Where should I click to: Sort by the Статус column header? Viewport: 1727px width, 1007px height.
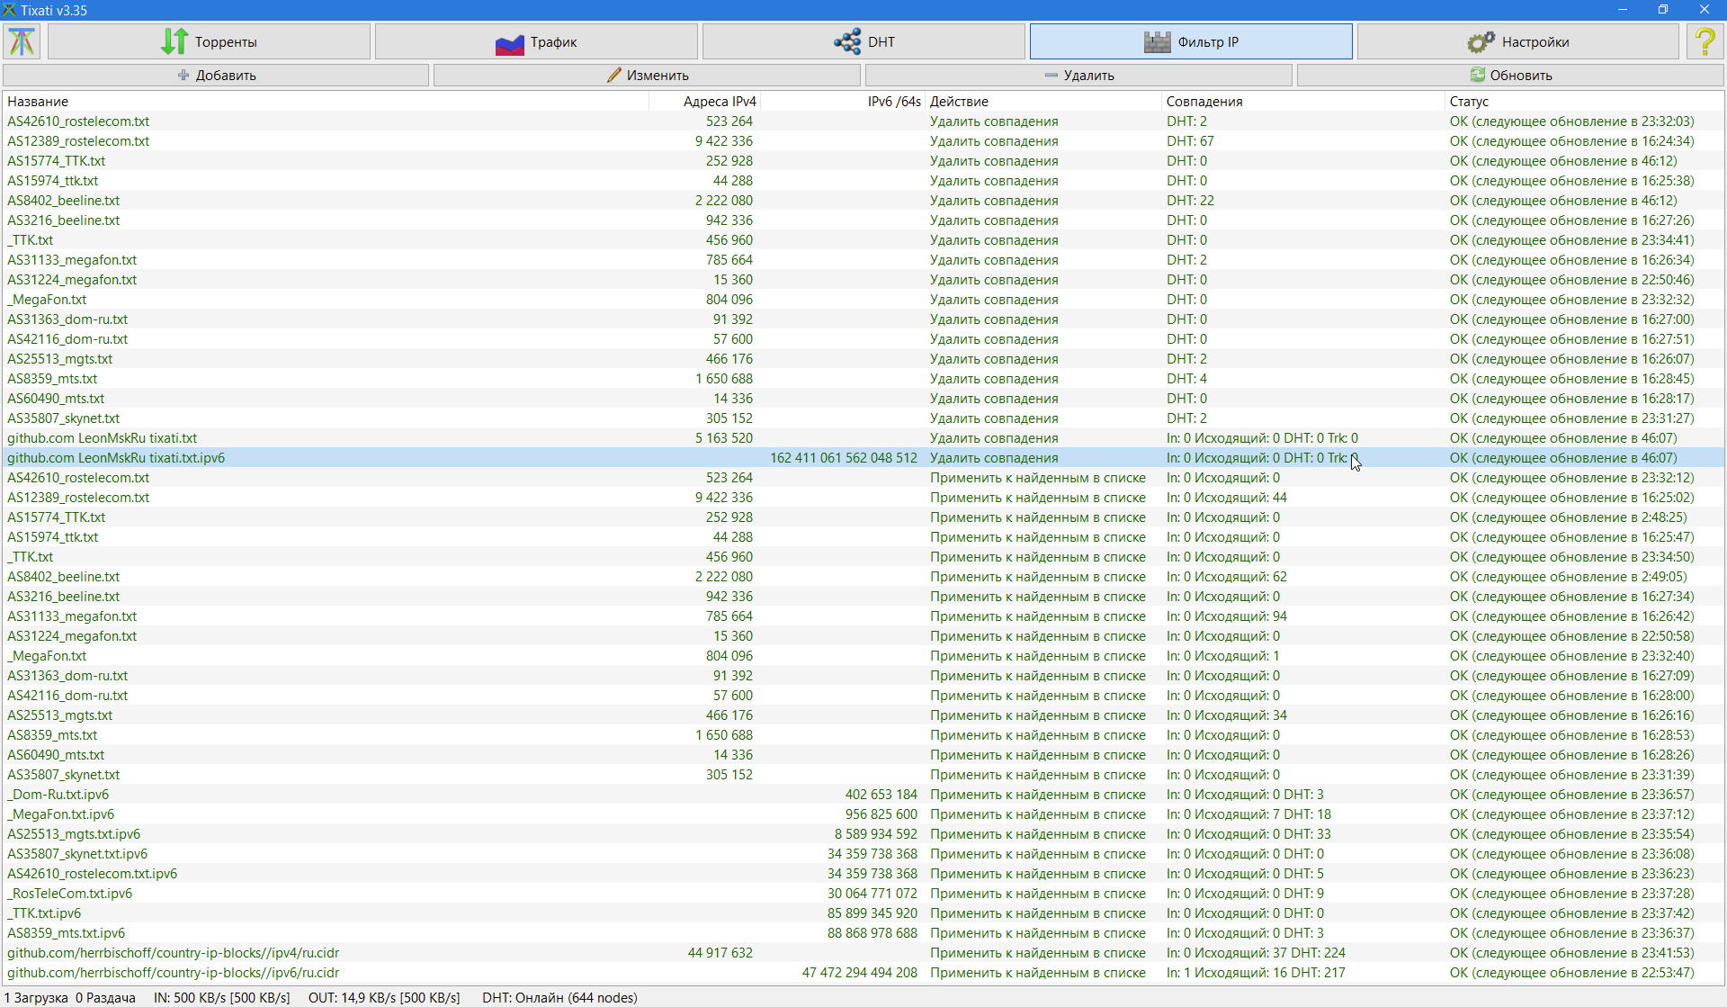coord(1584,102)
